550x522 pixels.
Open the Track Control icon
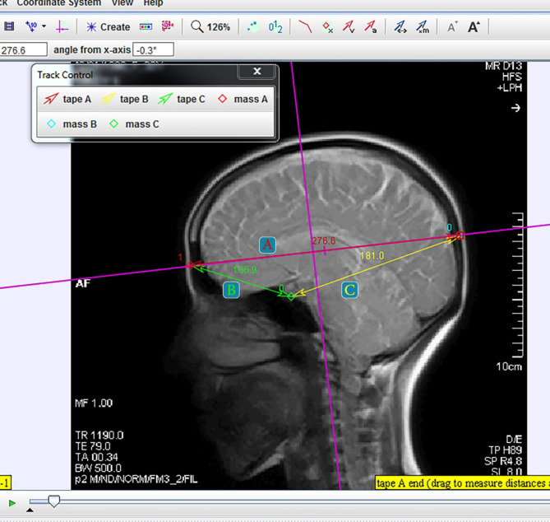146,27
